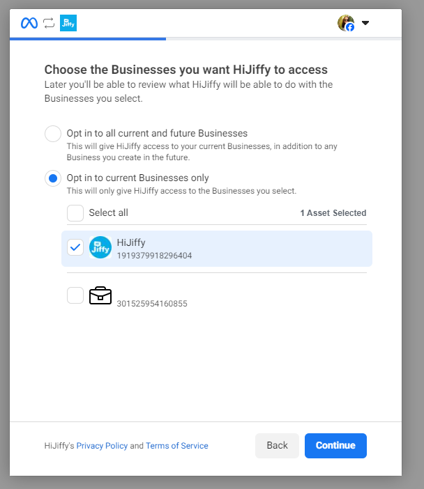Click the Back button
The image size is (424, 489).
tap(277, 446)
